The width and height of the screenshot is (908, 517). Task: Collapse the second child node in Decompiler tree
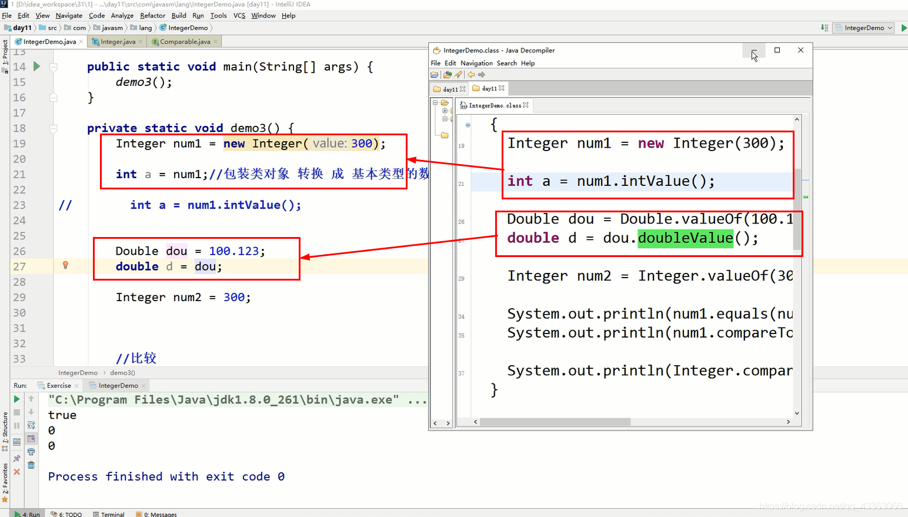click(x=445, y=119)
